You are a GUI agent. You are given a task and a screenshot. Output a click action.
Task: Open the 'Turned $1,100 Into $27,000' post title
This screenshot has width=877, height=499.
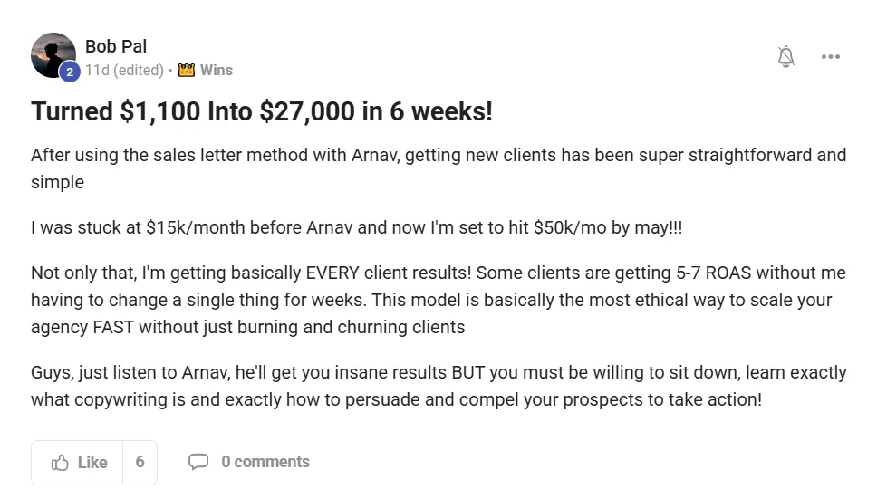coord(262,111)
